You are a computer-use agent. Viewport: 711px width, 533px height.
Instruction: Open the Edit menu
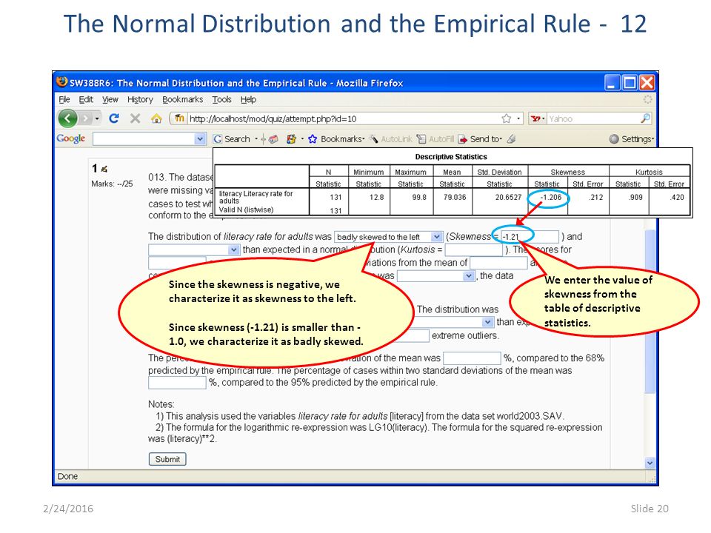(86, 99)
